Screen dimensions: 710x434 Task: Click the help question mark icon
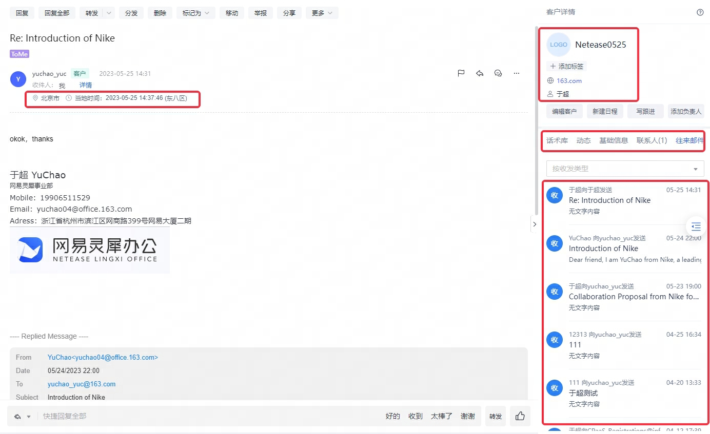click(700, 12)
